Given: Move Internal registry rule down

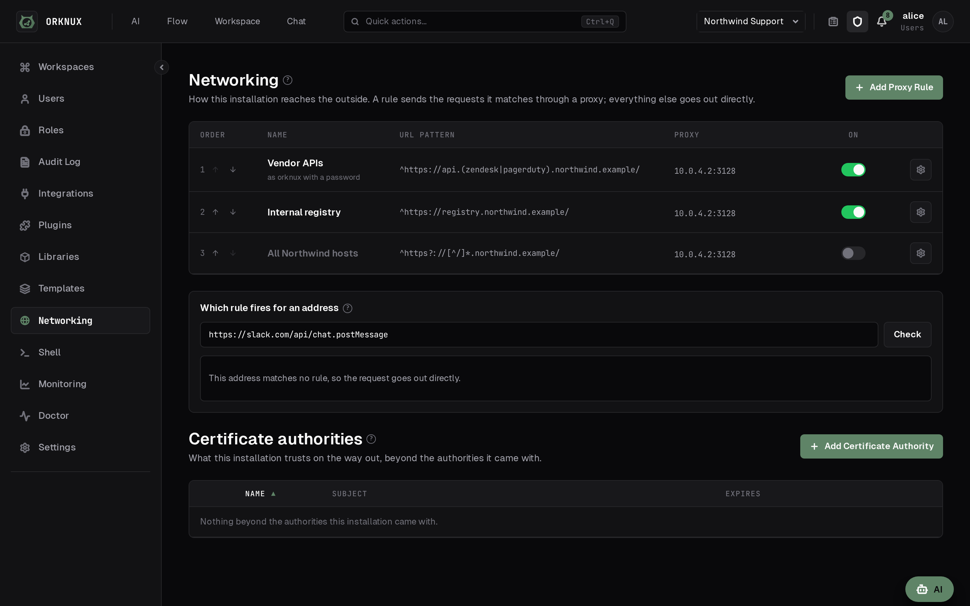Looking at the screenshot, I should (233, 212).
